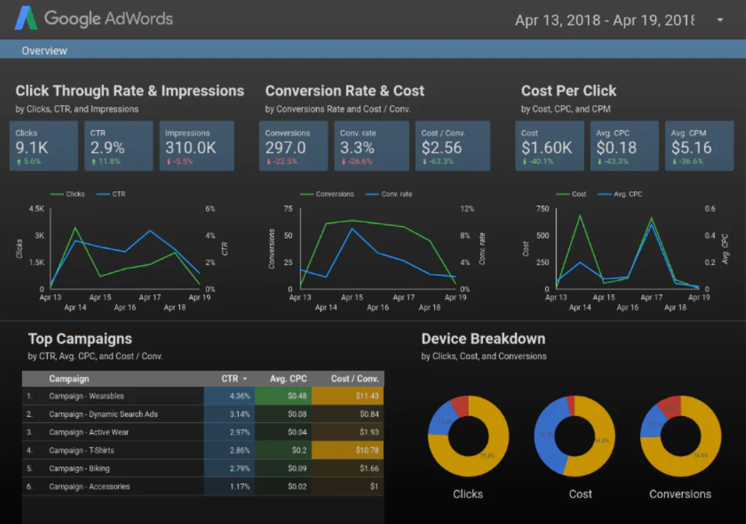The image size is (746, 524).
Task: Select Conv. rate scorecard showing 3.3%
Action: [372, 146]
